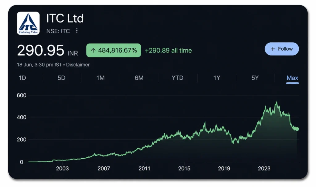Click the 2011 axis label
Image resolution: width=316 pixels, height=187 pixels.
144,168
